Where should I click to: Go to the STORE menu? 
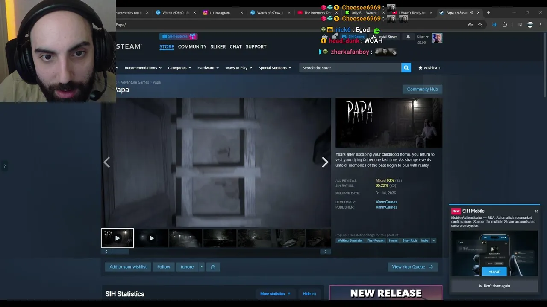click(167, 46)
